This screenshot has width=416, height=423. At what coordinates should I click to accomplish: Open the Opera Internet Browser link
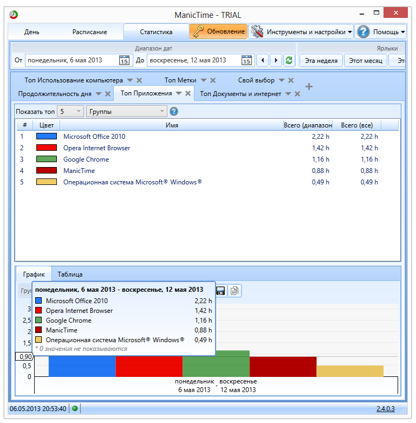click(x=97, y=148)
